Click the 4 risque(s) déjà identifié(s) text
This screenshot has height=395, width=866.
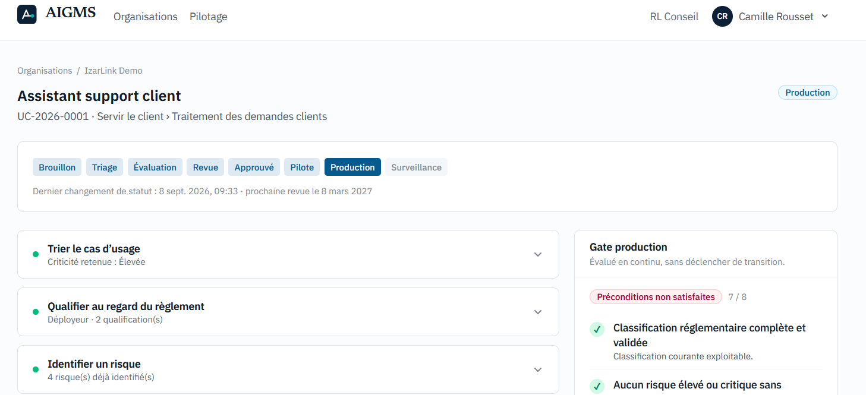101,377
